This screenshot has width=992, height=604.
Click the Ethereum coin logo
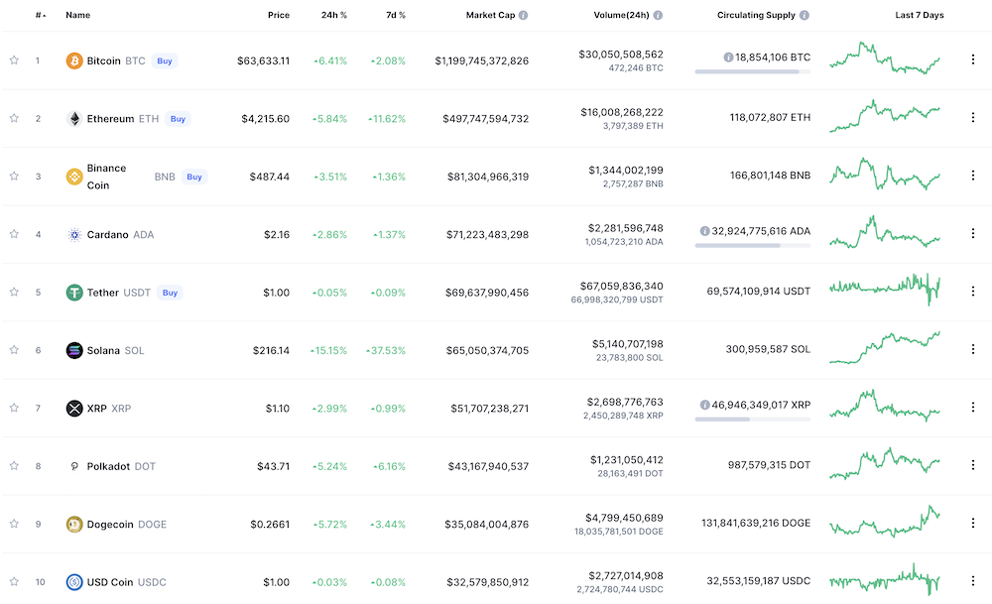click(x=74, y=118)
